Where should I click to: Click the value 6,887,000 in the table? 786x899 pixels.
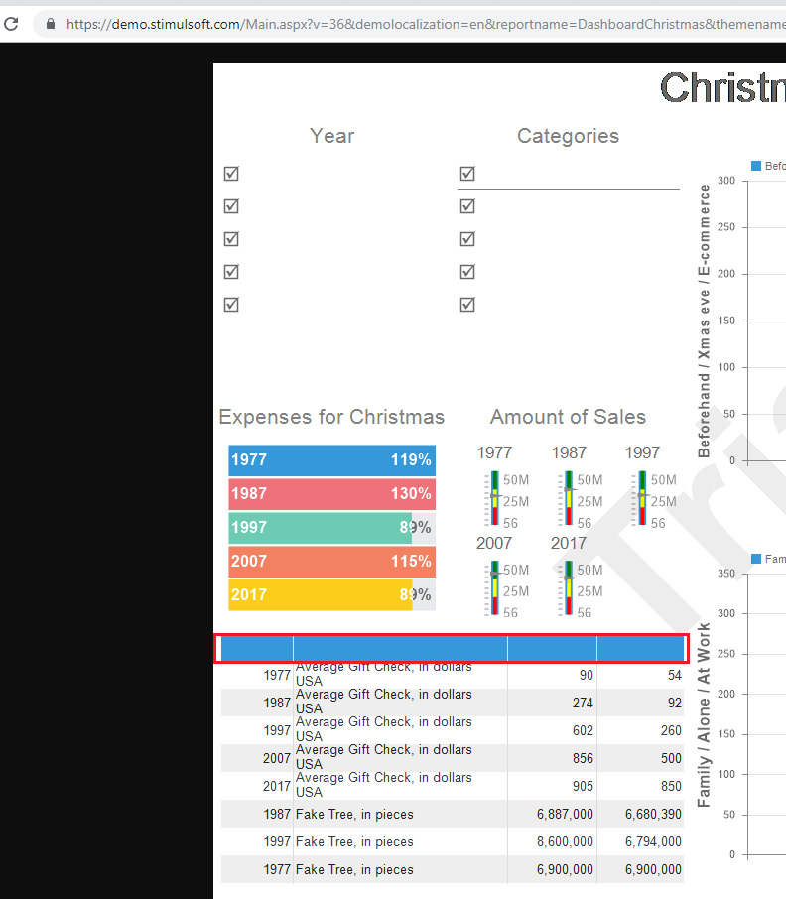[565, 814]
